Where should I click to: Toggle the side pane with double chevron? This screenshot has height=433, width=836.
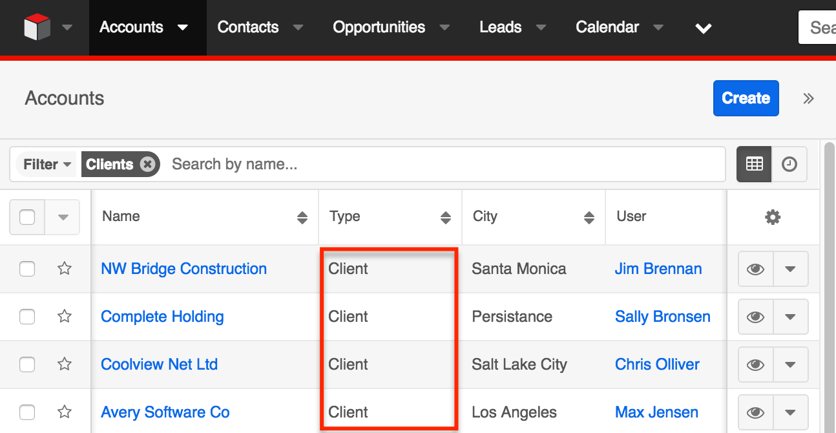click(x=808, y=98)
